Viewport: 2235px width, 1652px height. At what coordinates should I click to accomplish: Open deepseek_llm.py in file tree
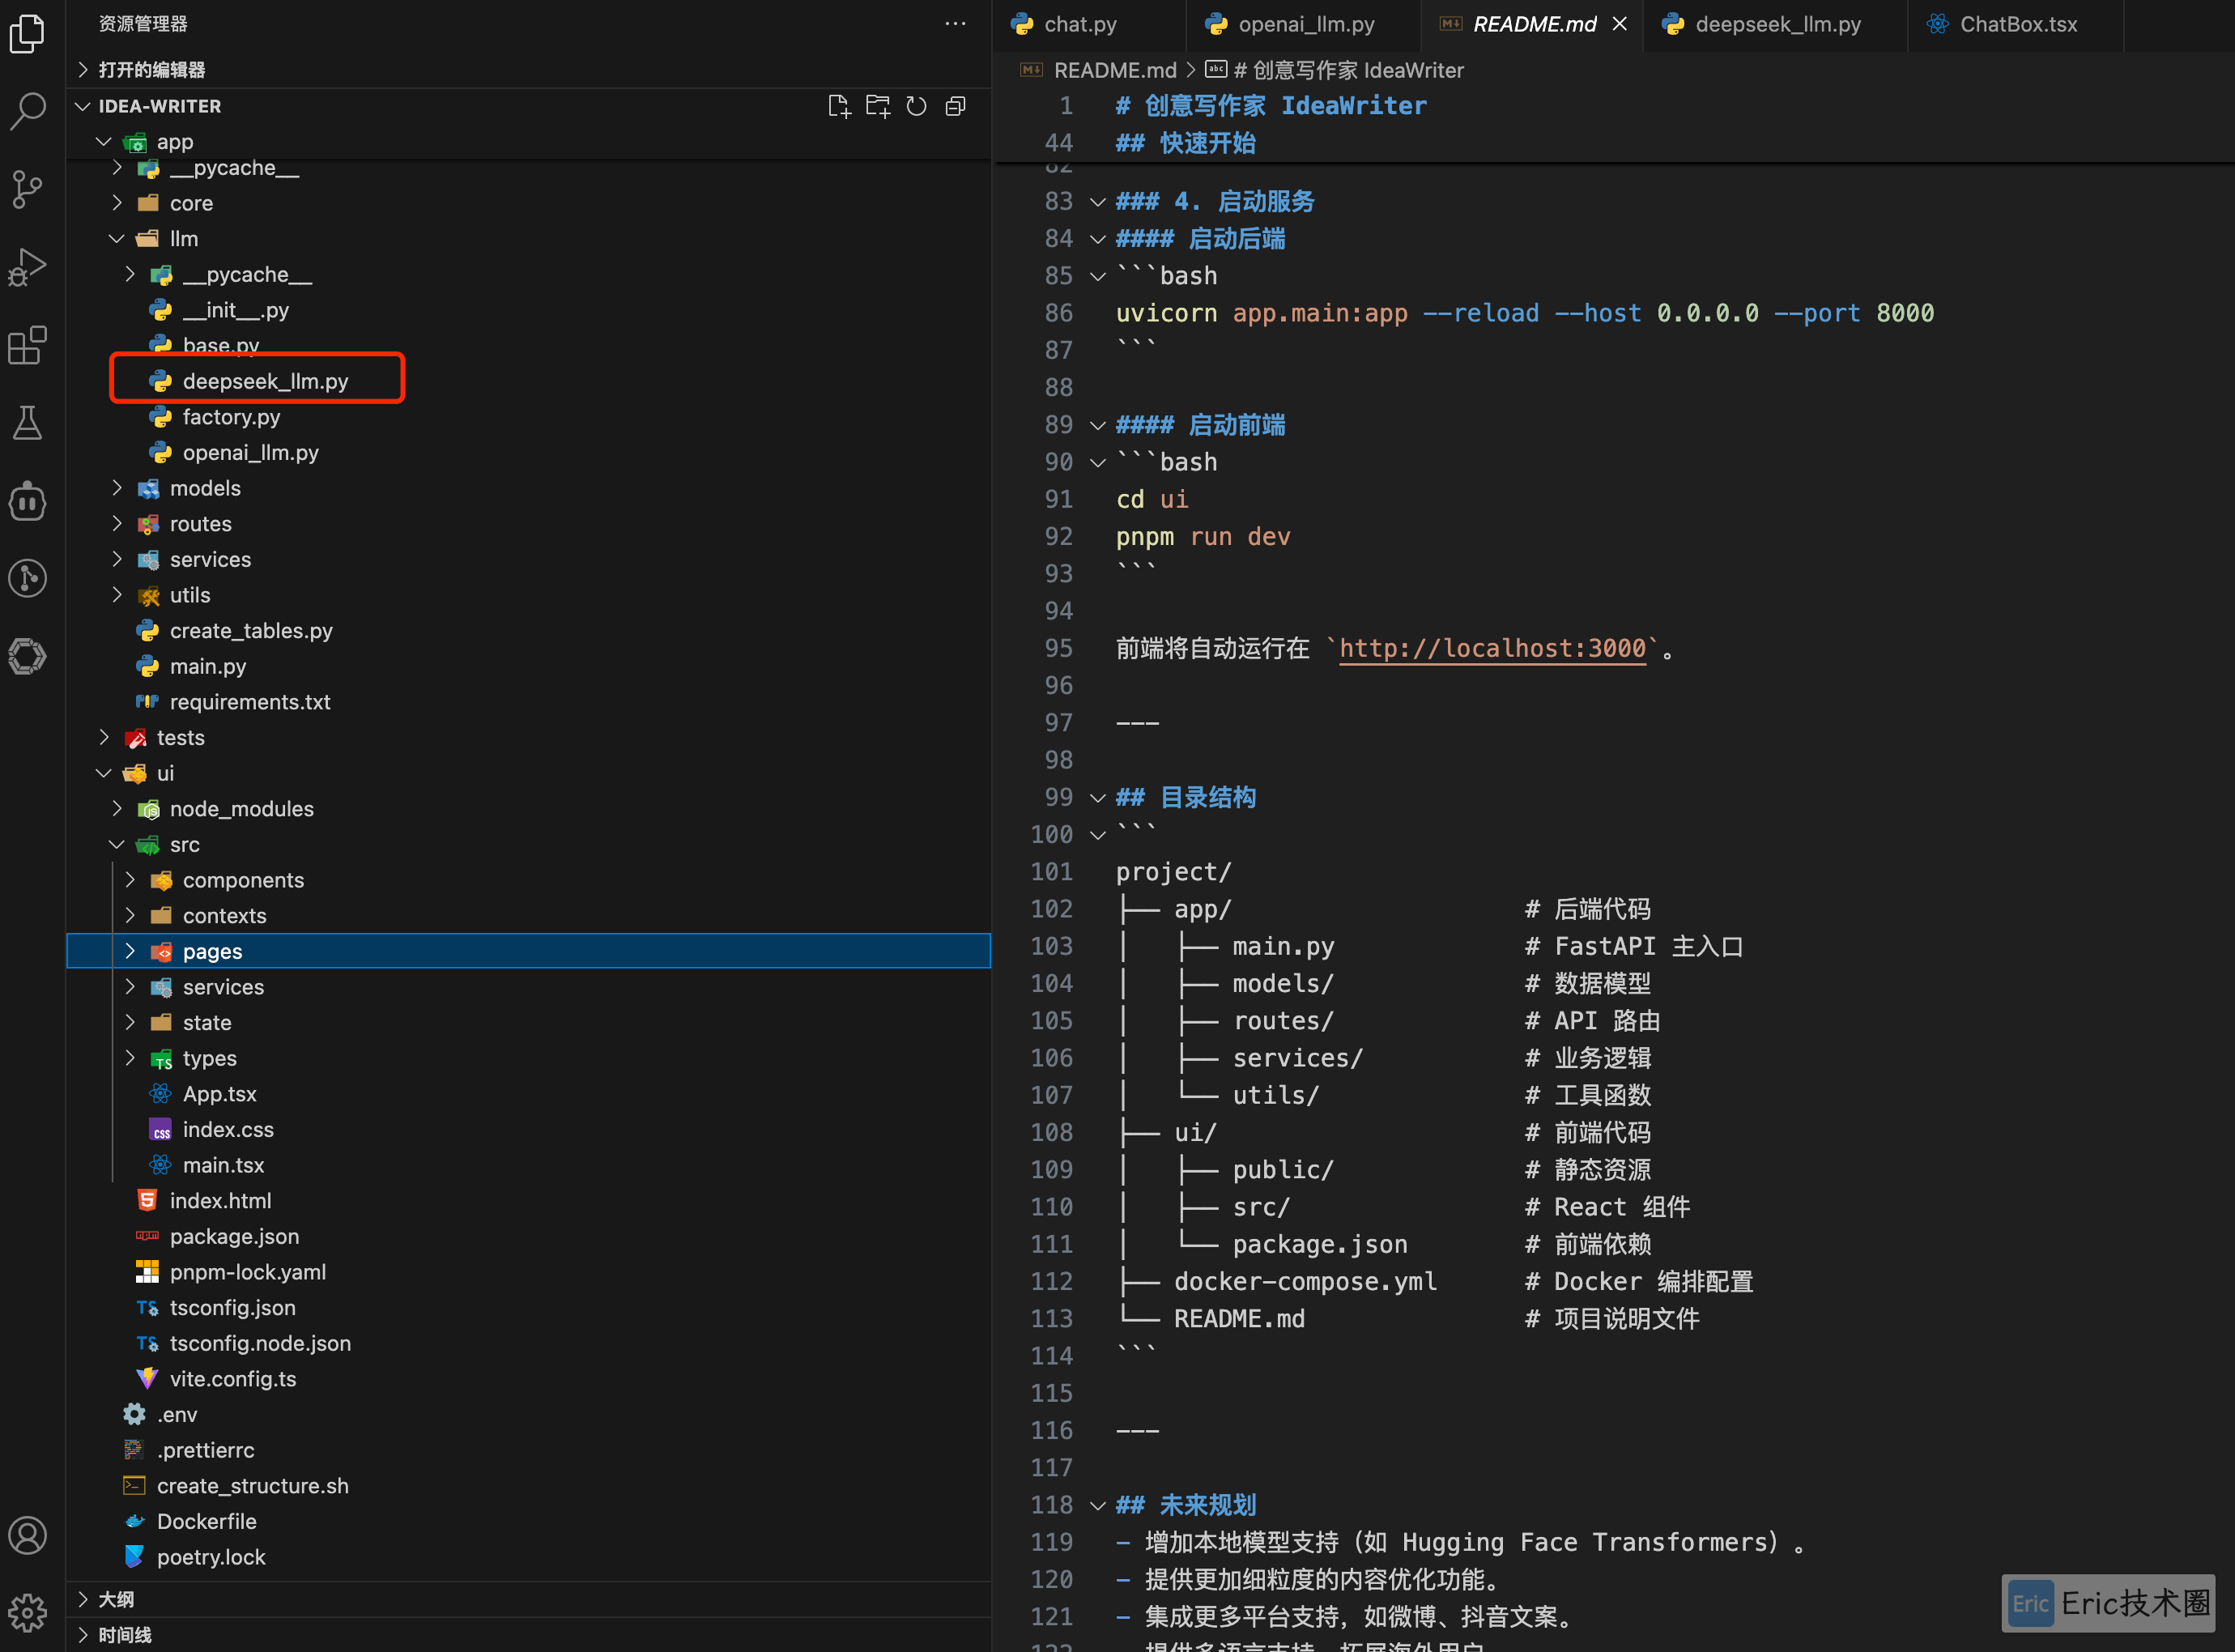(x=528, y=381)
